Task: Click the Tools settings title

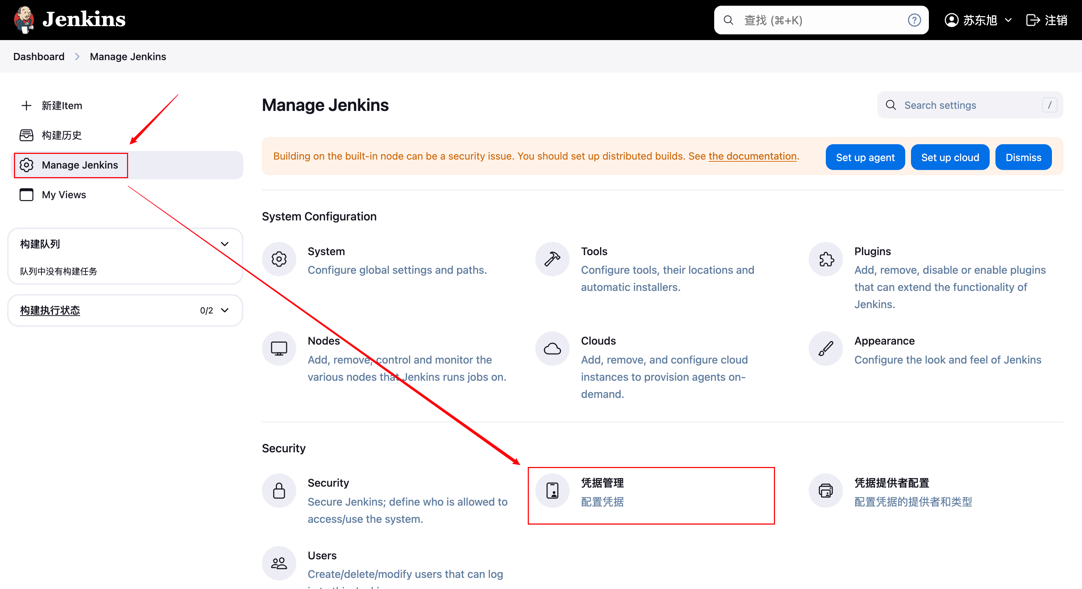Action: click(x=594, y=251)
